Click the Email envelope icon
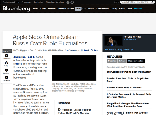This screenshot has width=156, height=115. [x=82, y=50]
